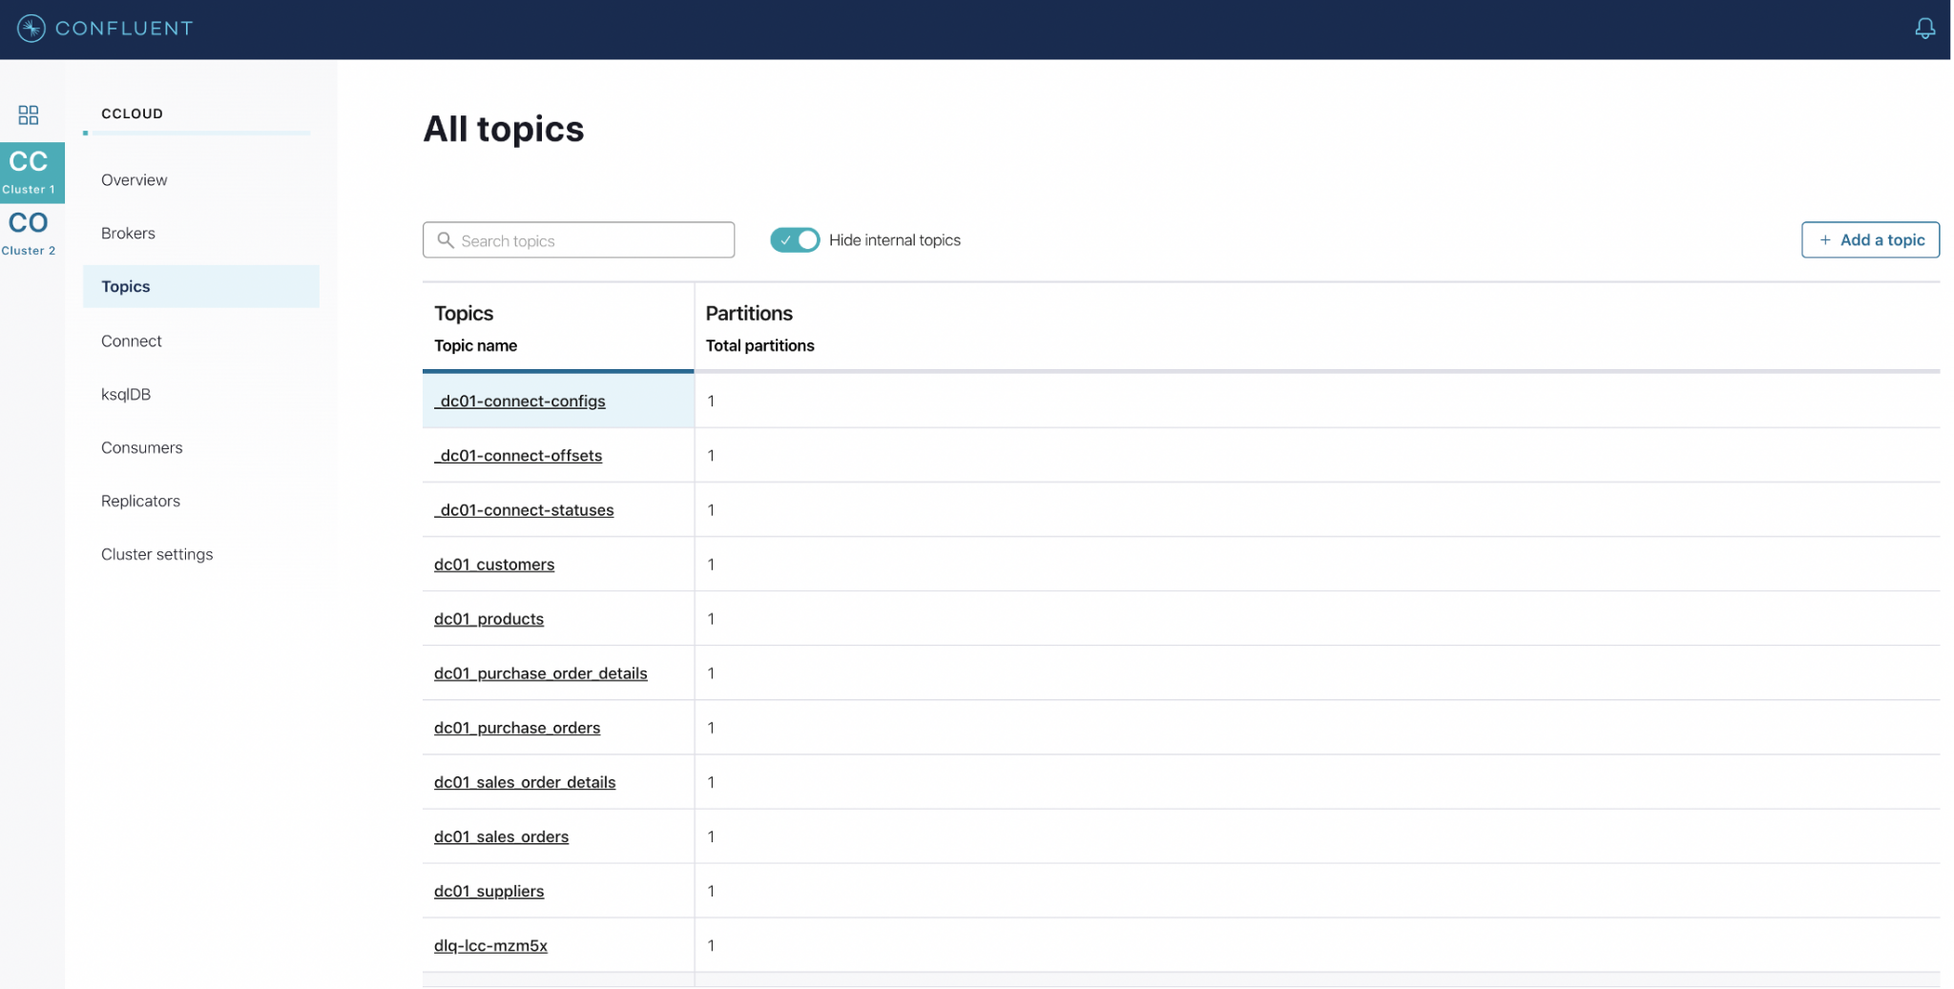The width and height of the screenshot is (1954, 989).
Task: Open the dc01_customers topic link
Action: tap(493, 565)
